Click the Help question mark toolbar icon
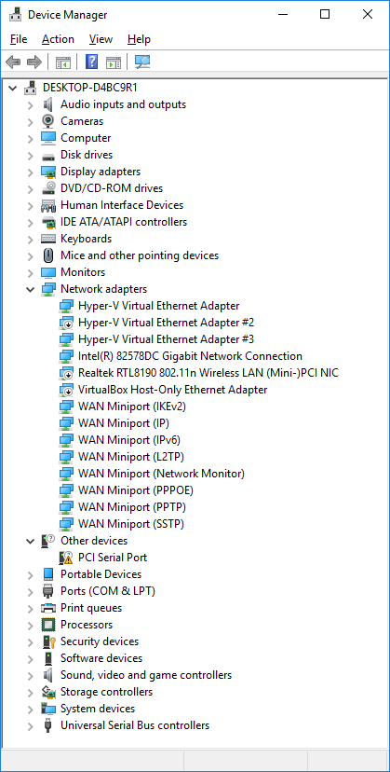The width and height of the screenshot is (390, 772). [x=91, y=62]
